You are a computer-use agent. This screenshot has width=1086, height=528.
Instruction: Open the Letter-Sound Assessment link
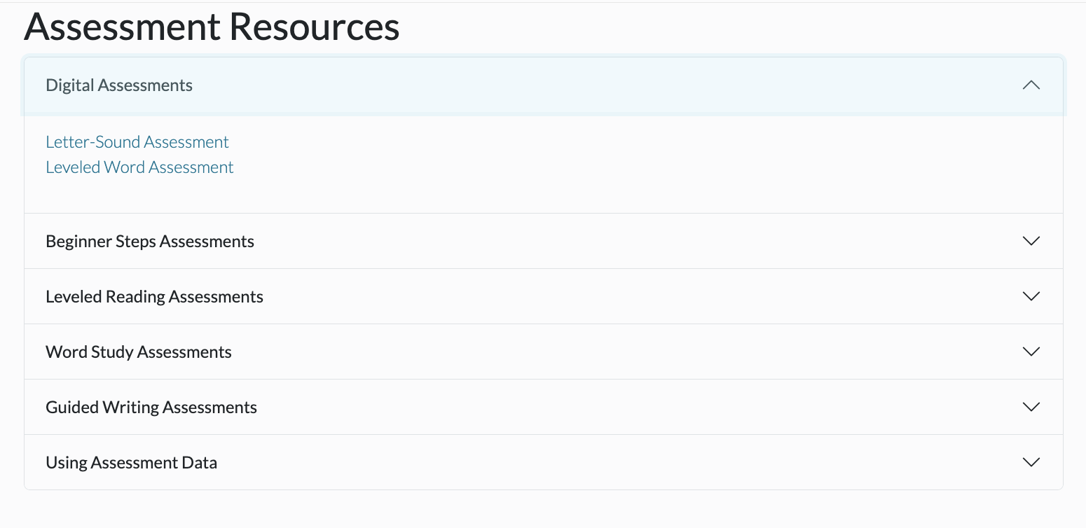137,142
